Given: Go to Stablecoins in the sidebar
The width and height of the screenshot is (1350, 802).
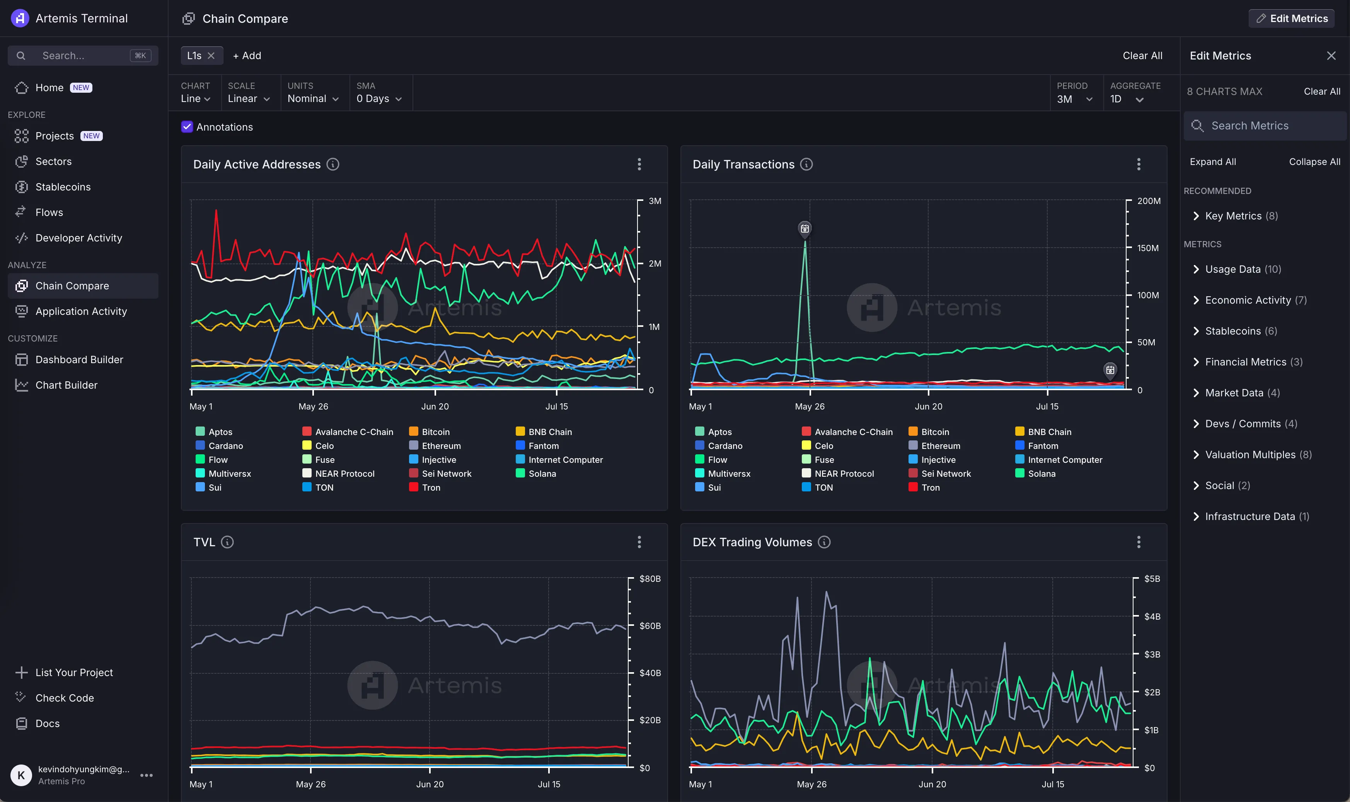Looking at the screenshot, I should pos(83,187).
